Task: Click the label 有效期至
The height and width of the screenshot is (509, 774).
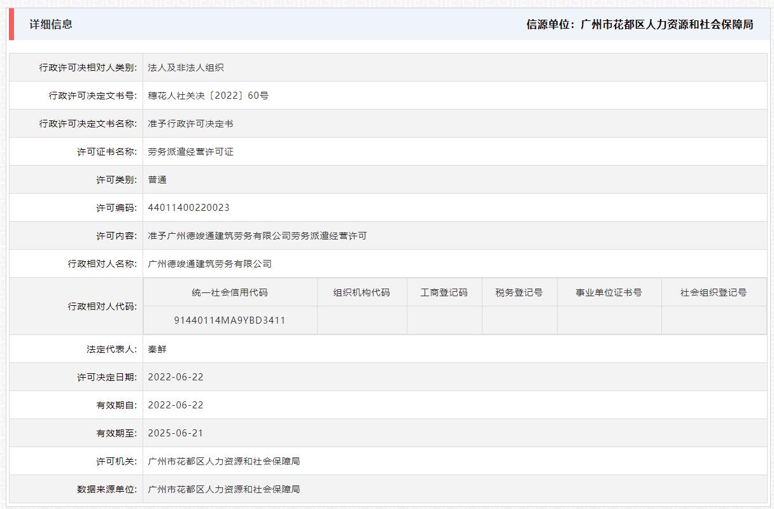Action: tap(116, 433)
